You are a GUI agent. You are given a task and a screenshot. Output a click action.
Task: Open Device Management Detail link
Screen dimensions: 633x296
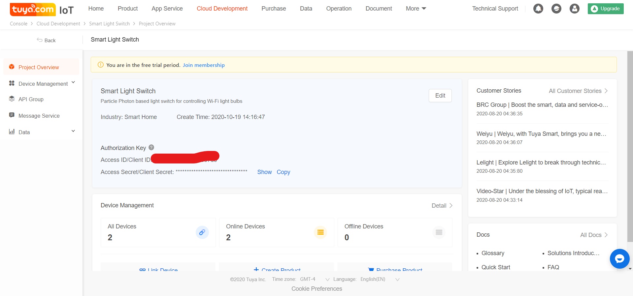[x=442, y=205]
